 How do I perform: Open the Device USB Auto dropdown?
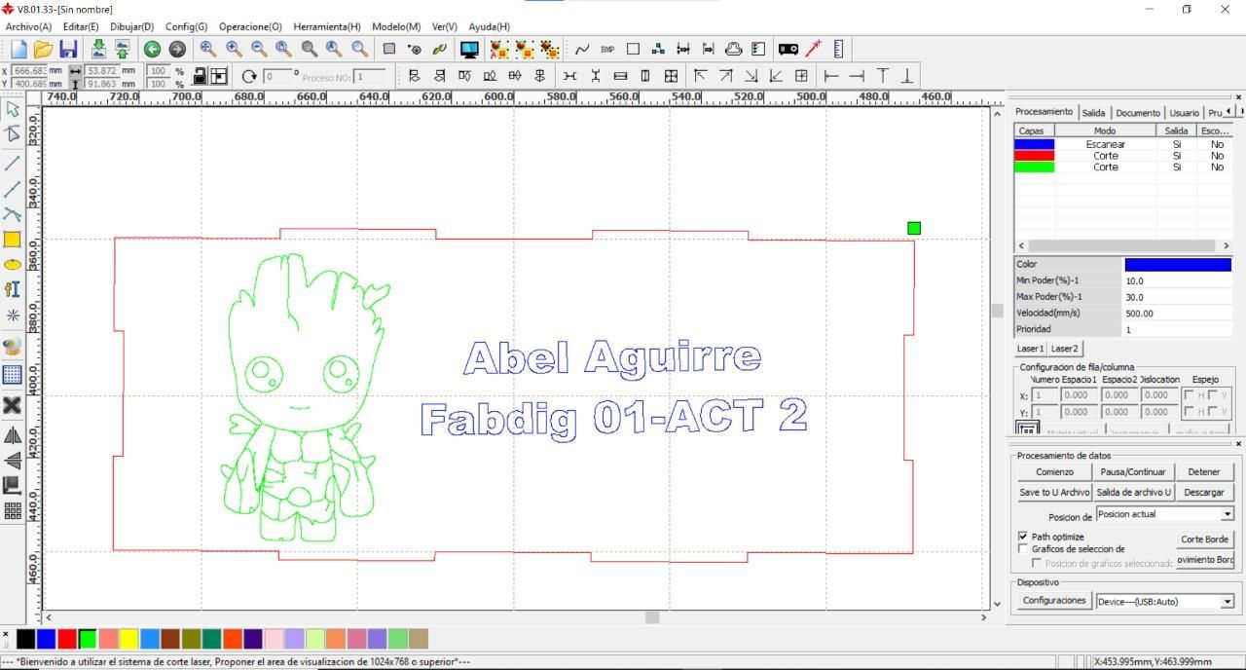[1227, 602]
